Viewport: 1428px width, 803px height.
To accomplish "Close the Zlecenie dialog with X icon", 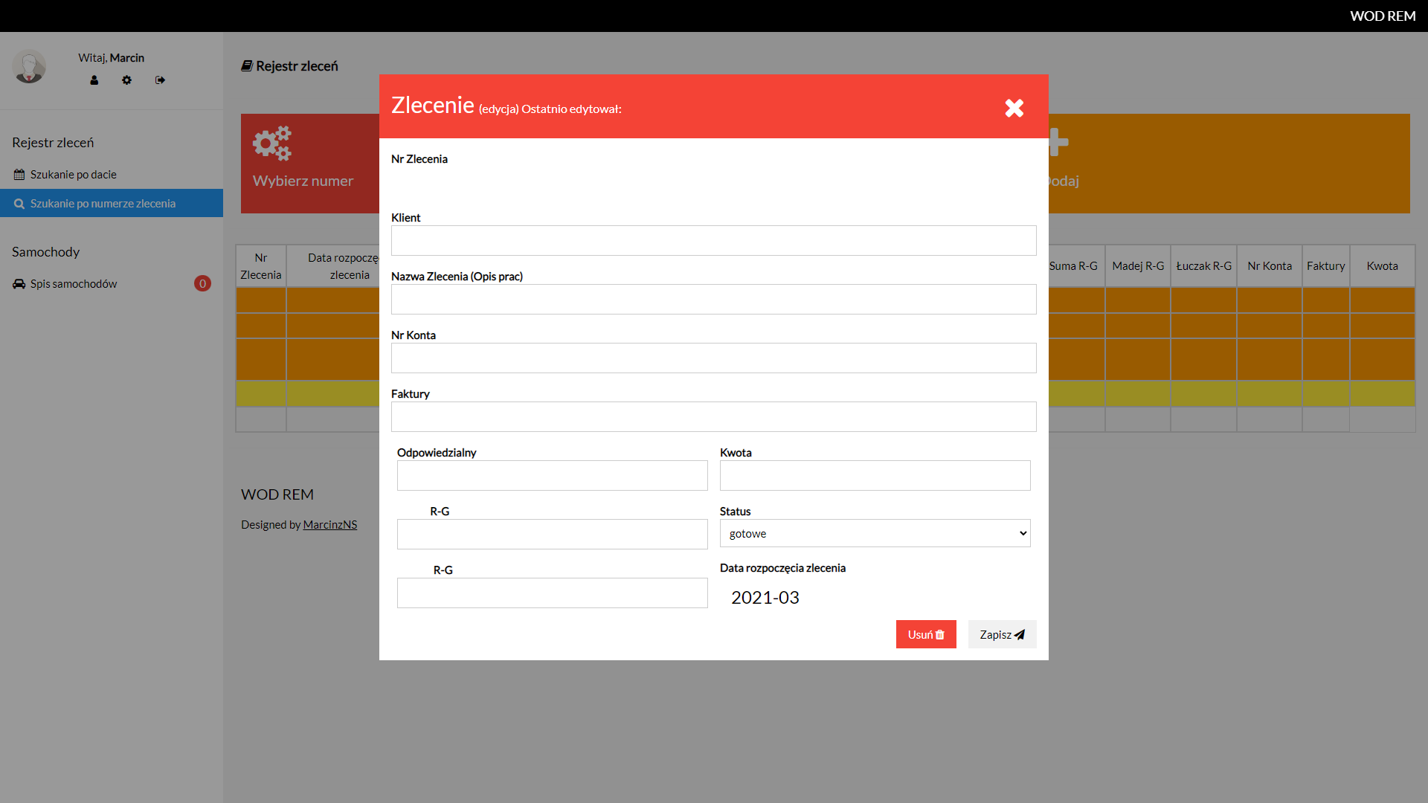I will pyautogui.click(x=1014, y=109).
